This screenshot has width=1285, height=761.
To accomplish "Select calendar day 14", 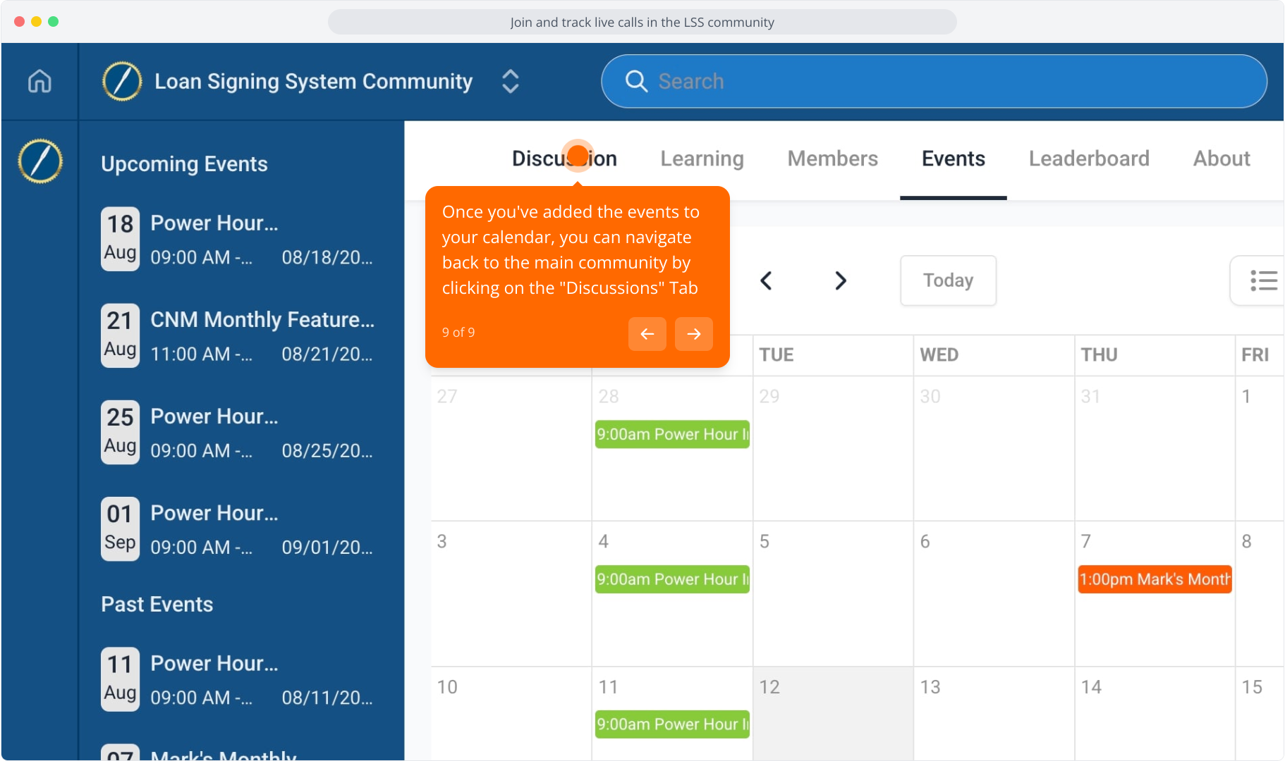I will click(1155, 714).
